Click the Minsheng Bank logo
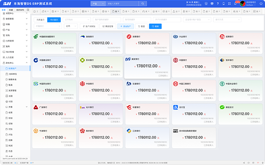 coord(36,83)
